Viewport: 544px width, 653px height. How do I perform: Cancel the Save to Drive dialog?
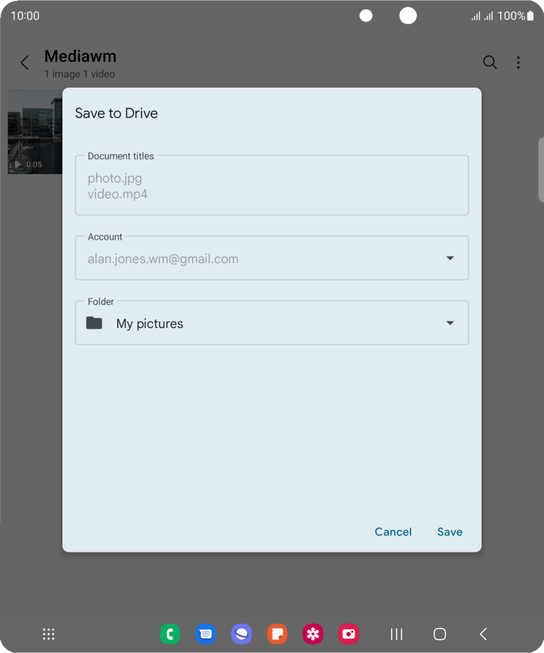(393, 532)
